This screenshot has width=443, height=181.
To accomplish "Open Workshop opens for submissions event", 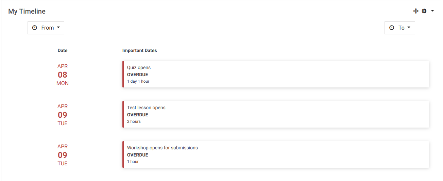I will pyautogui.click(x=276, y=154).
